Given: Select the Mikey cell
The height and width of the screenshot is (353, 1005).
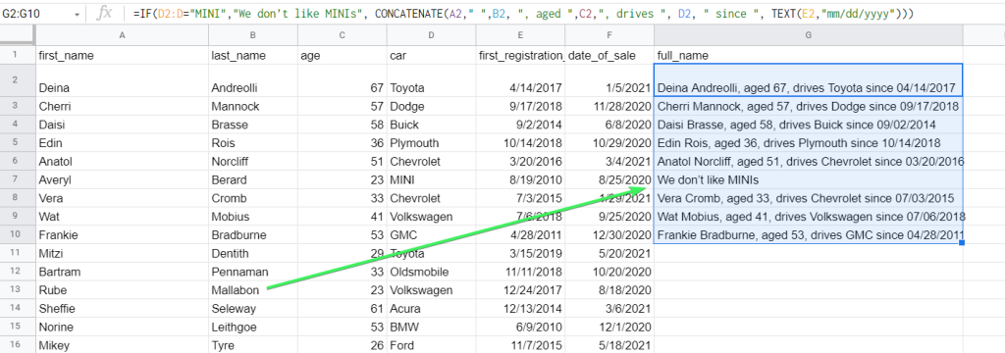Looking at the screenshot, I should [x=123, y=345].
